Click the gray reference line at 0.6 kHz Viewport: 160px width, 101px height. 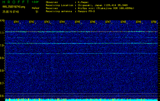coord(81,96)
